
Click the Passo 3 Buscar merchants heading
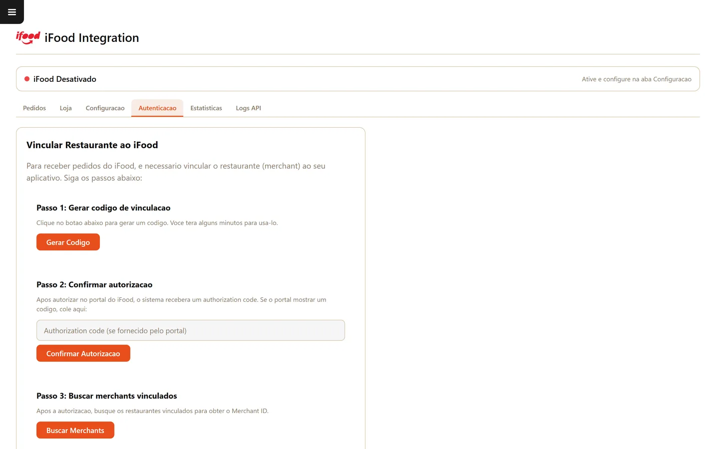pyautogui.click(x=107, y=396)
